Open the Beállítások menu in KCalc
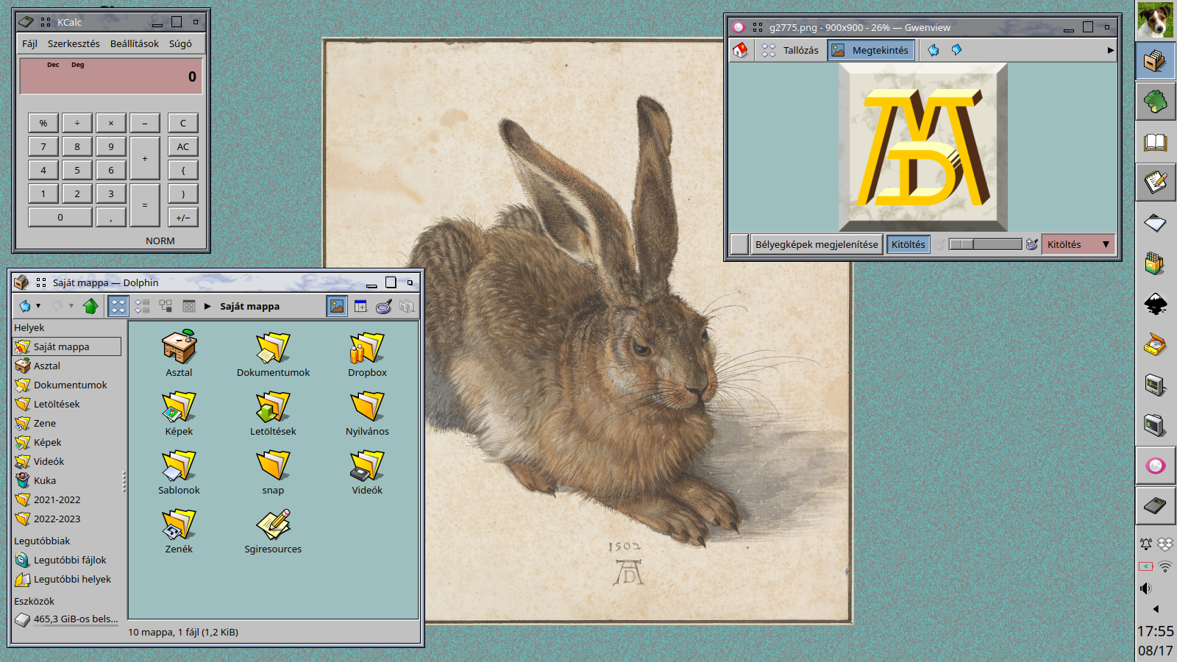 pos(135,43)
